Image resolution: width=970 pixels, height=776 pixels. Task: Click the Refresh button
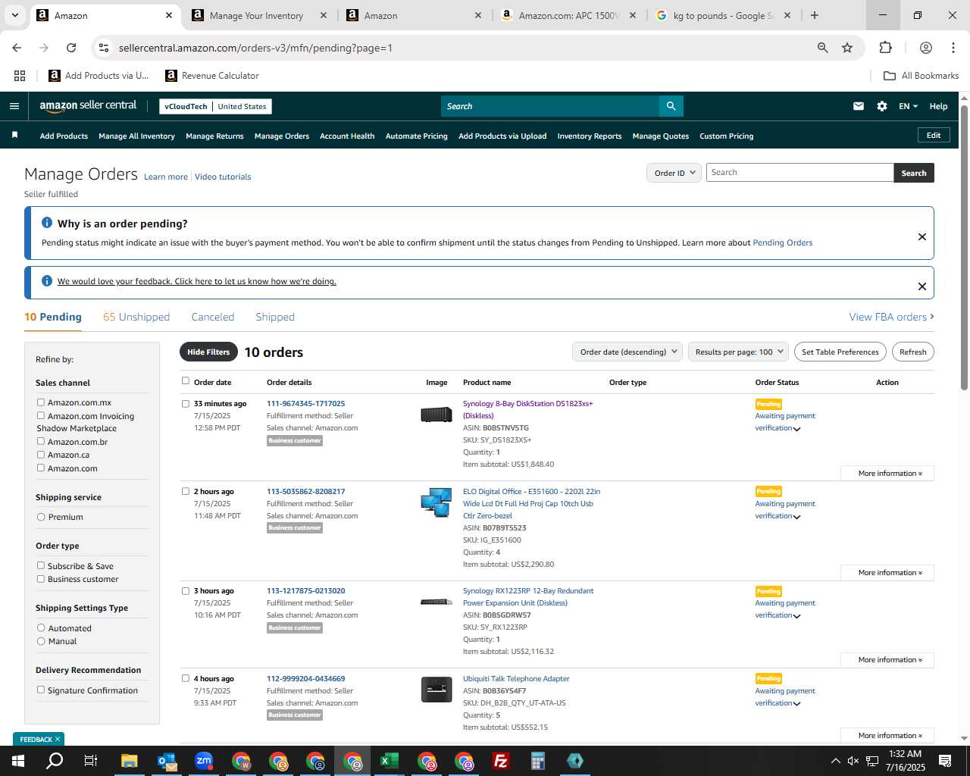pyautogui.click(x=912, y=352)
